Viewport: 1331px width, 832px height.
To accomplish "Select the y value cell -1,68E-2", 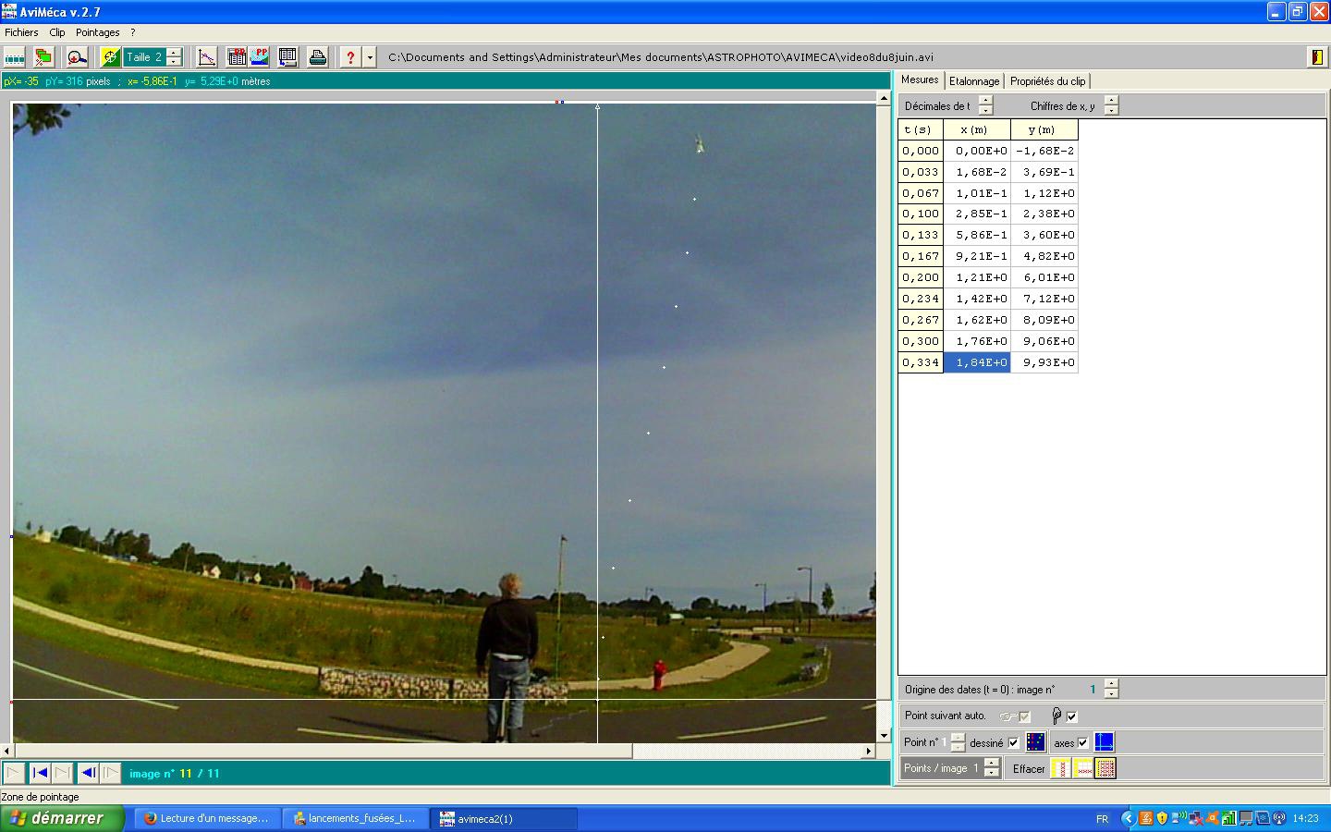I will tap(1044, 151).
